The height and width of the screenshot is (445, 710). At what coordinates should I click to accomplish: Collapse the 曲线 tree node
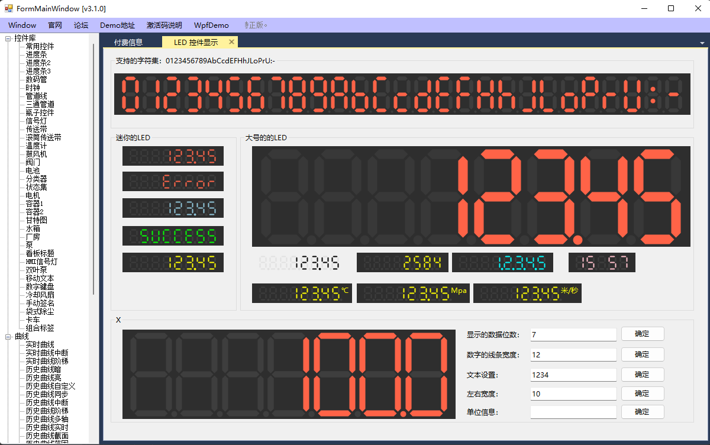[x=8, y=337]
